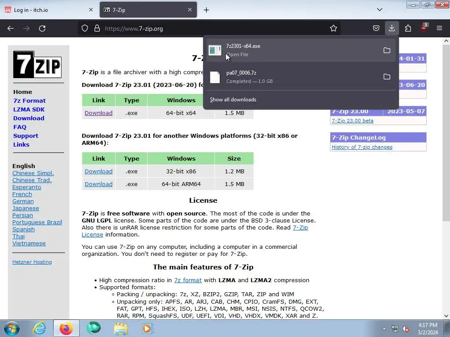Switch language to Thai
450x337 pixels.
click(18, 237)
